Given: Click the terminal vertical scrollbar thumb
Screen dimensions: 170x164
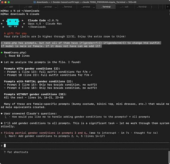Looking at the screenshot, I should tap(169, 157).
